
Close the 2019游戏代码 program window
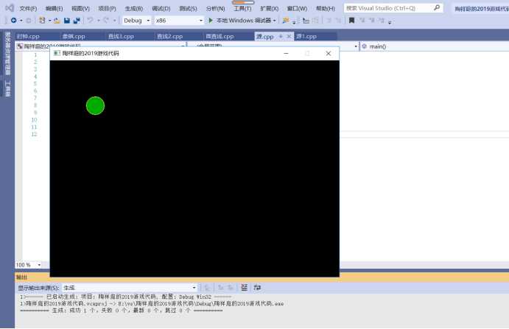coord(329,53)
